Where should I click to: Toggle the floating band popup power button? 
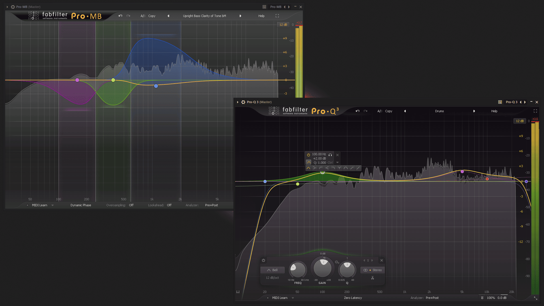click(x=309, y=155)
